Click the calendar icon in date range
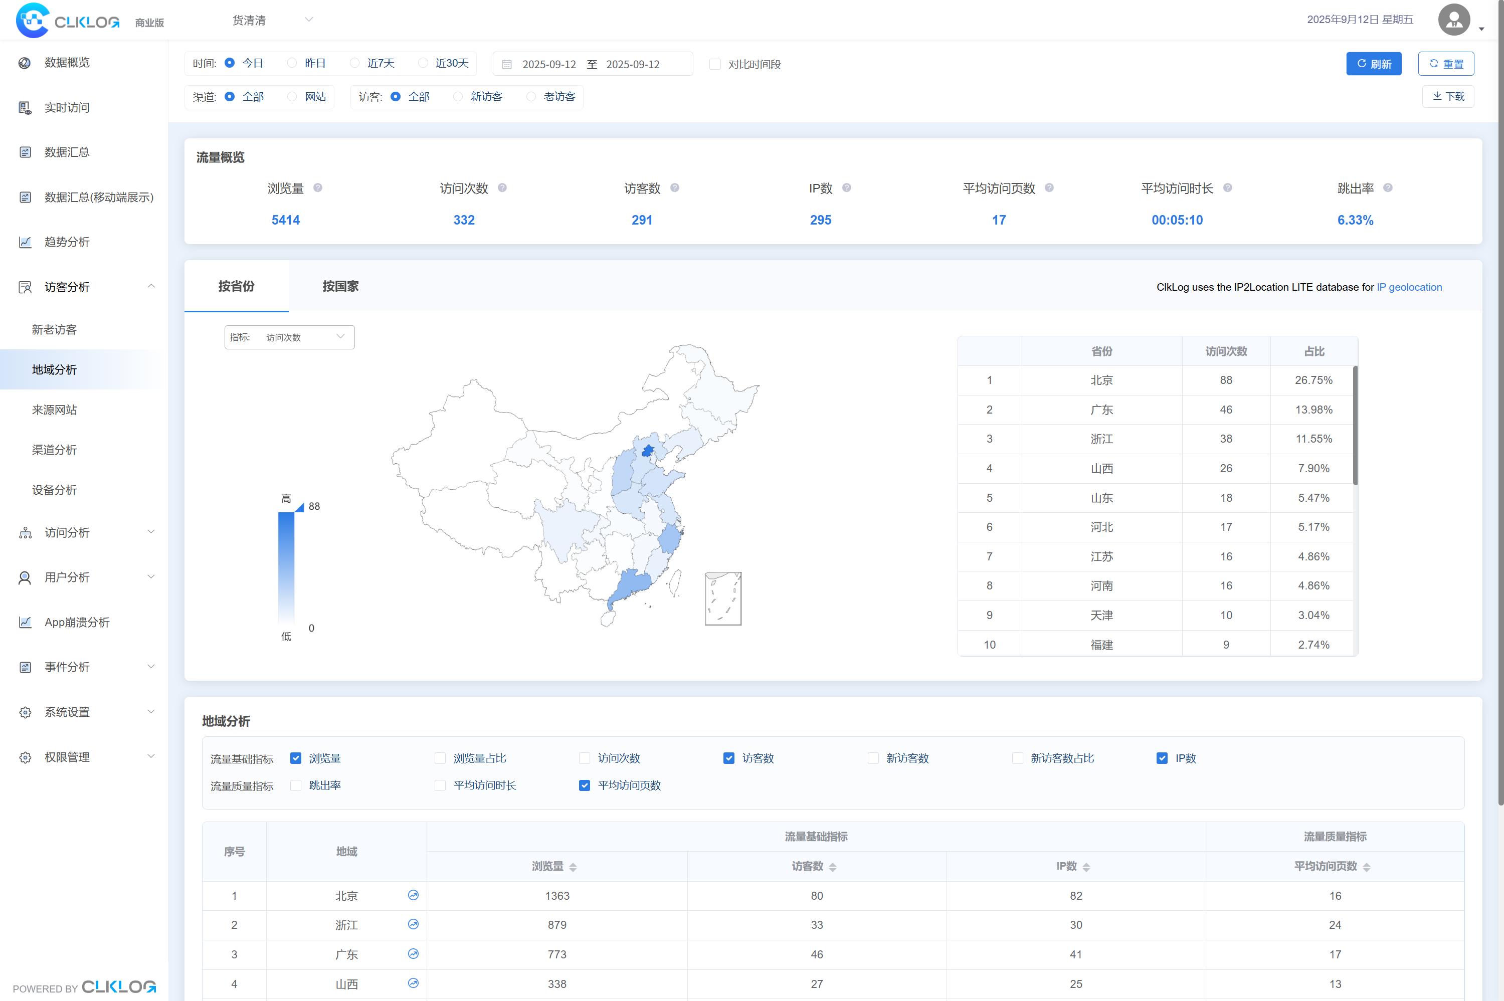Screen dimensions: 1504x1001 point(507,65)
